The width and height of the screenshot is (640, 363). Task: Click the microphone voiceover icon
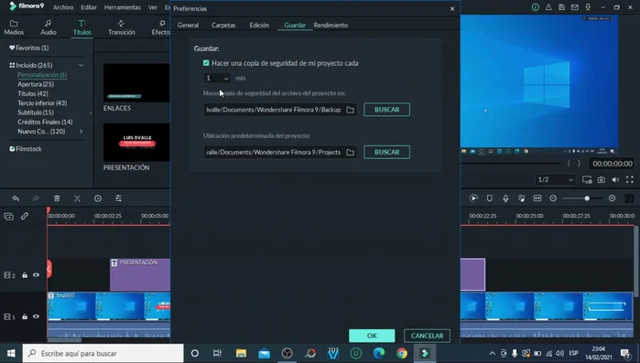[505, 198]
